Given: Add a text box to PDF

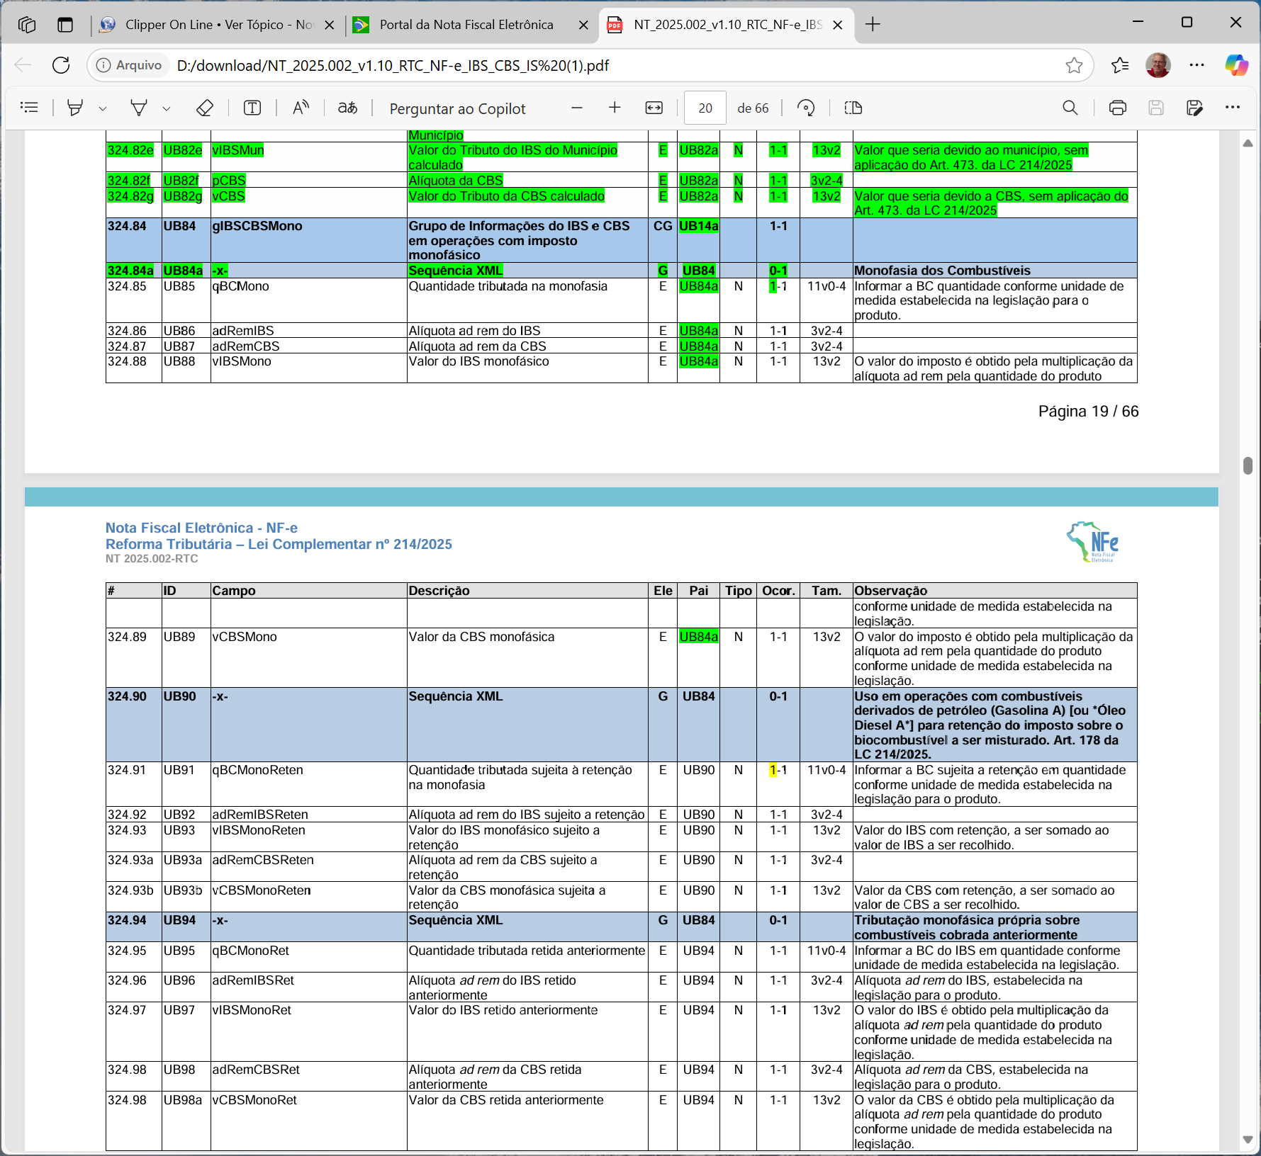Looking at the screenshot, I should click(252, 108).
